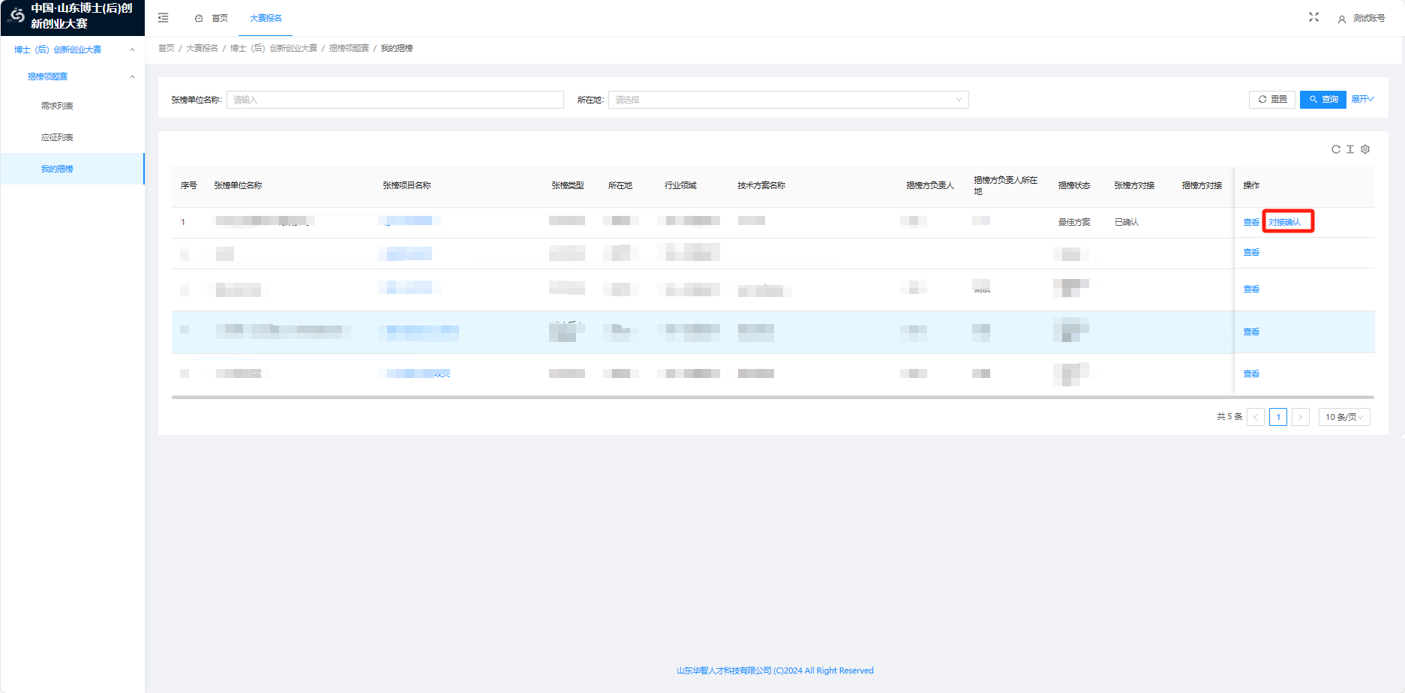Click the user avatar icon for 测试账号
1405x693 pixels.
(x=1341, y=19)
